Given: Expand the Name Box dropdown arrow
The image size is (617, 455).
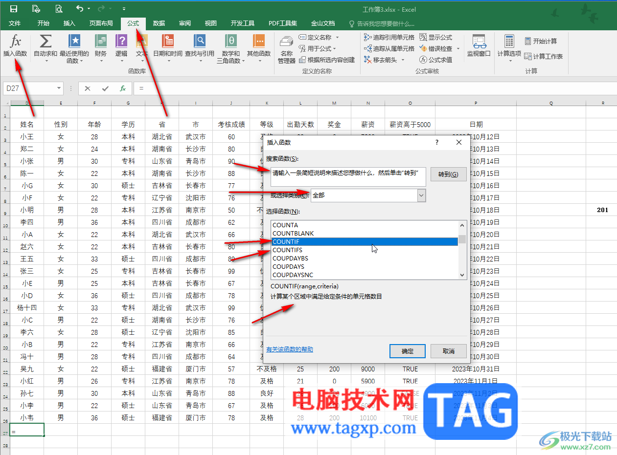Looking at the screenshot, I should [59, 88].
